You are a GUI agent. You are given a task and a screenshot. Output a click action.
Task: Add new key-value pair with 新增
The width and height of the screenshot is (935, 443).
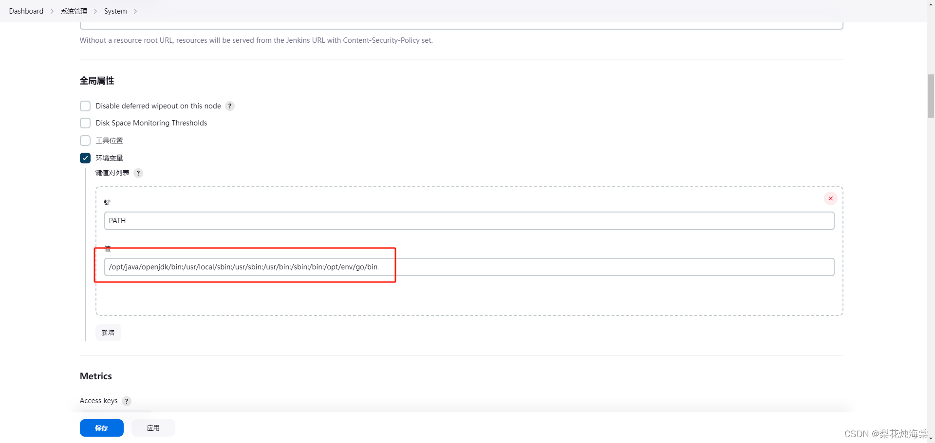pyautogui.click(x=108, y=333)
